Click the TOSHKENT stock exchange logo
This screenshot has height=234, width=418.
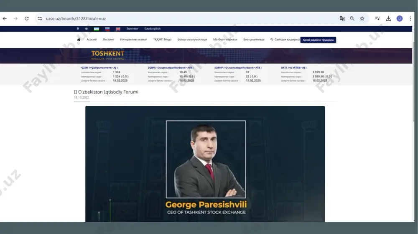click(108, 55)
